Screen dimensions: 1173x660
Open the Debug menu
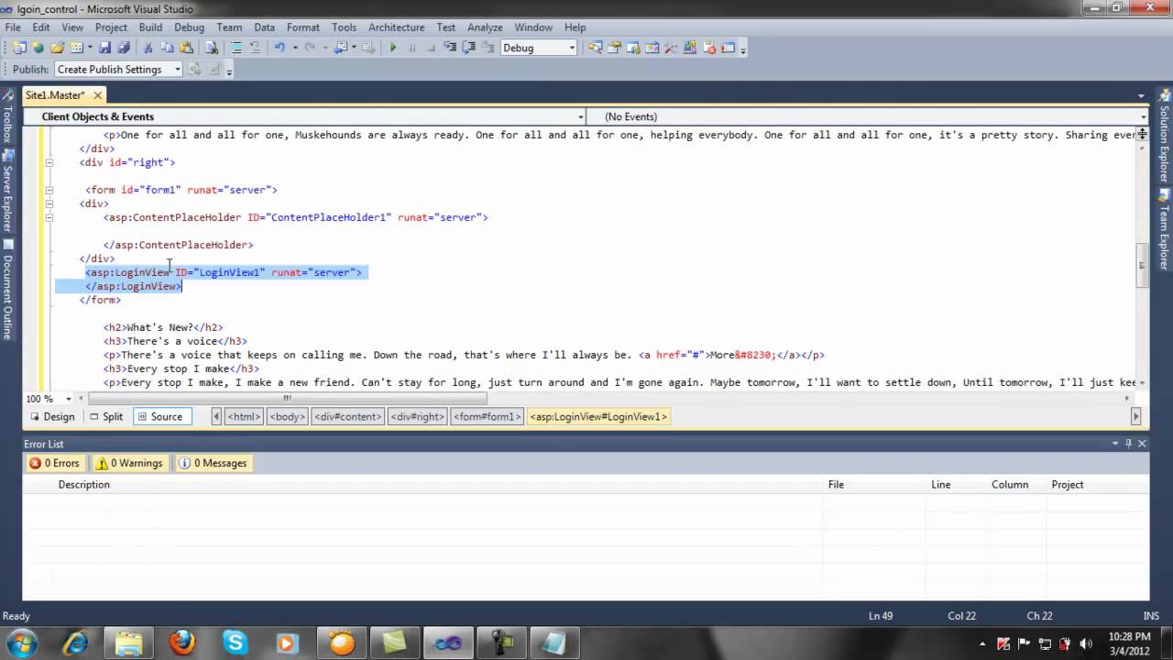coord(189,27)
